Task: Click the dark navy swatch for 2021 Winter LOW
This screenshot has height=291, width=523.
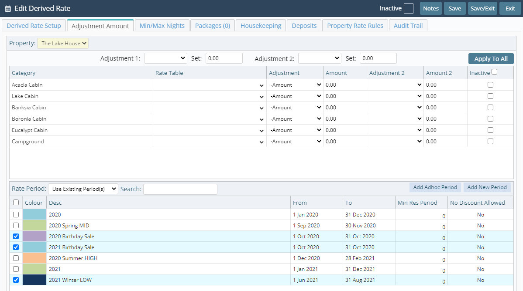Action: (34, 280)
